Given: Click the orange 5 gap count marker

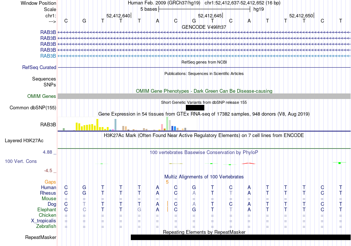Looking at the screenshot, I should [167, 182].
